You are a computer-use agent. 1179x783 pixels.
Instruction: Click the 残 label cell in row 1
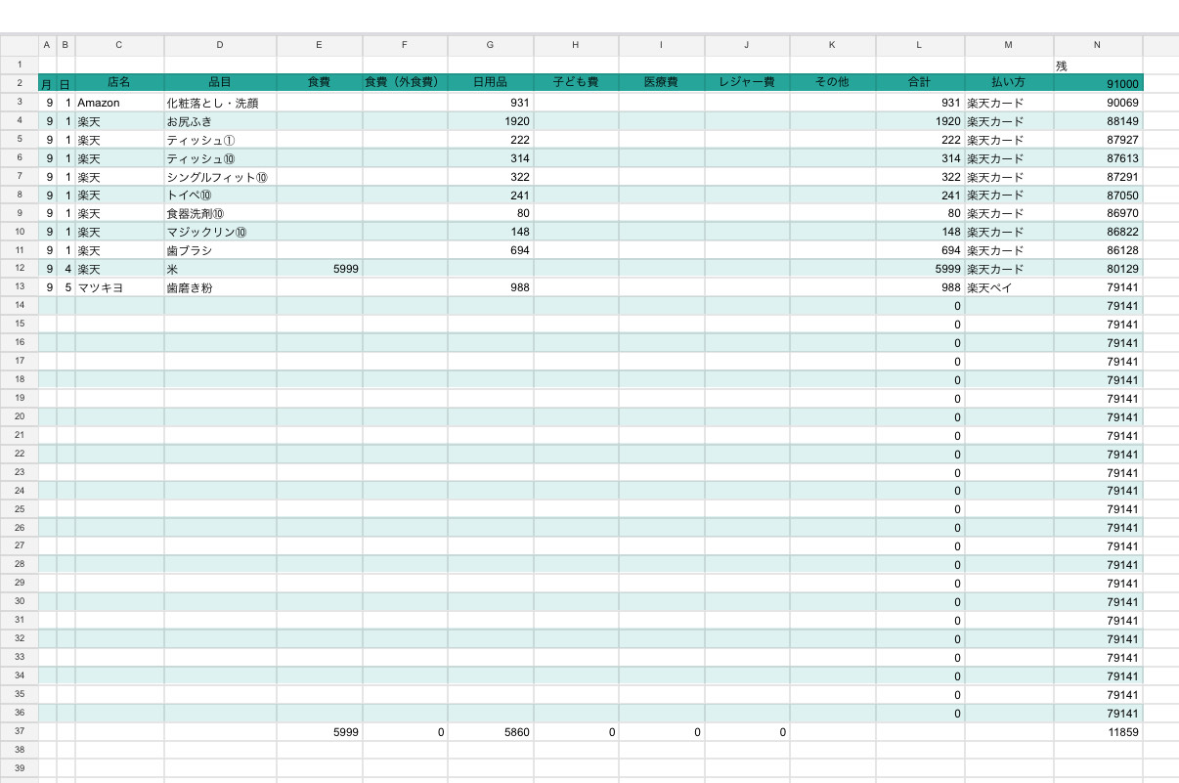coord(1097,65)
